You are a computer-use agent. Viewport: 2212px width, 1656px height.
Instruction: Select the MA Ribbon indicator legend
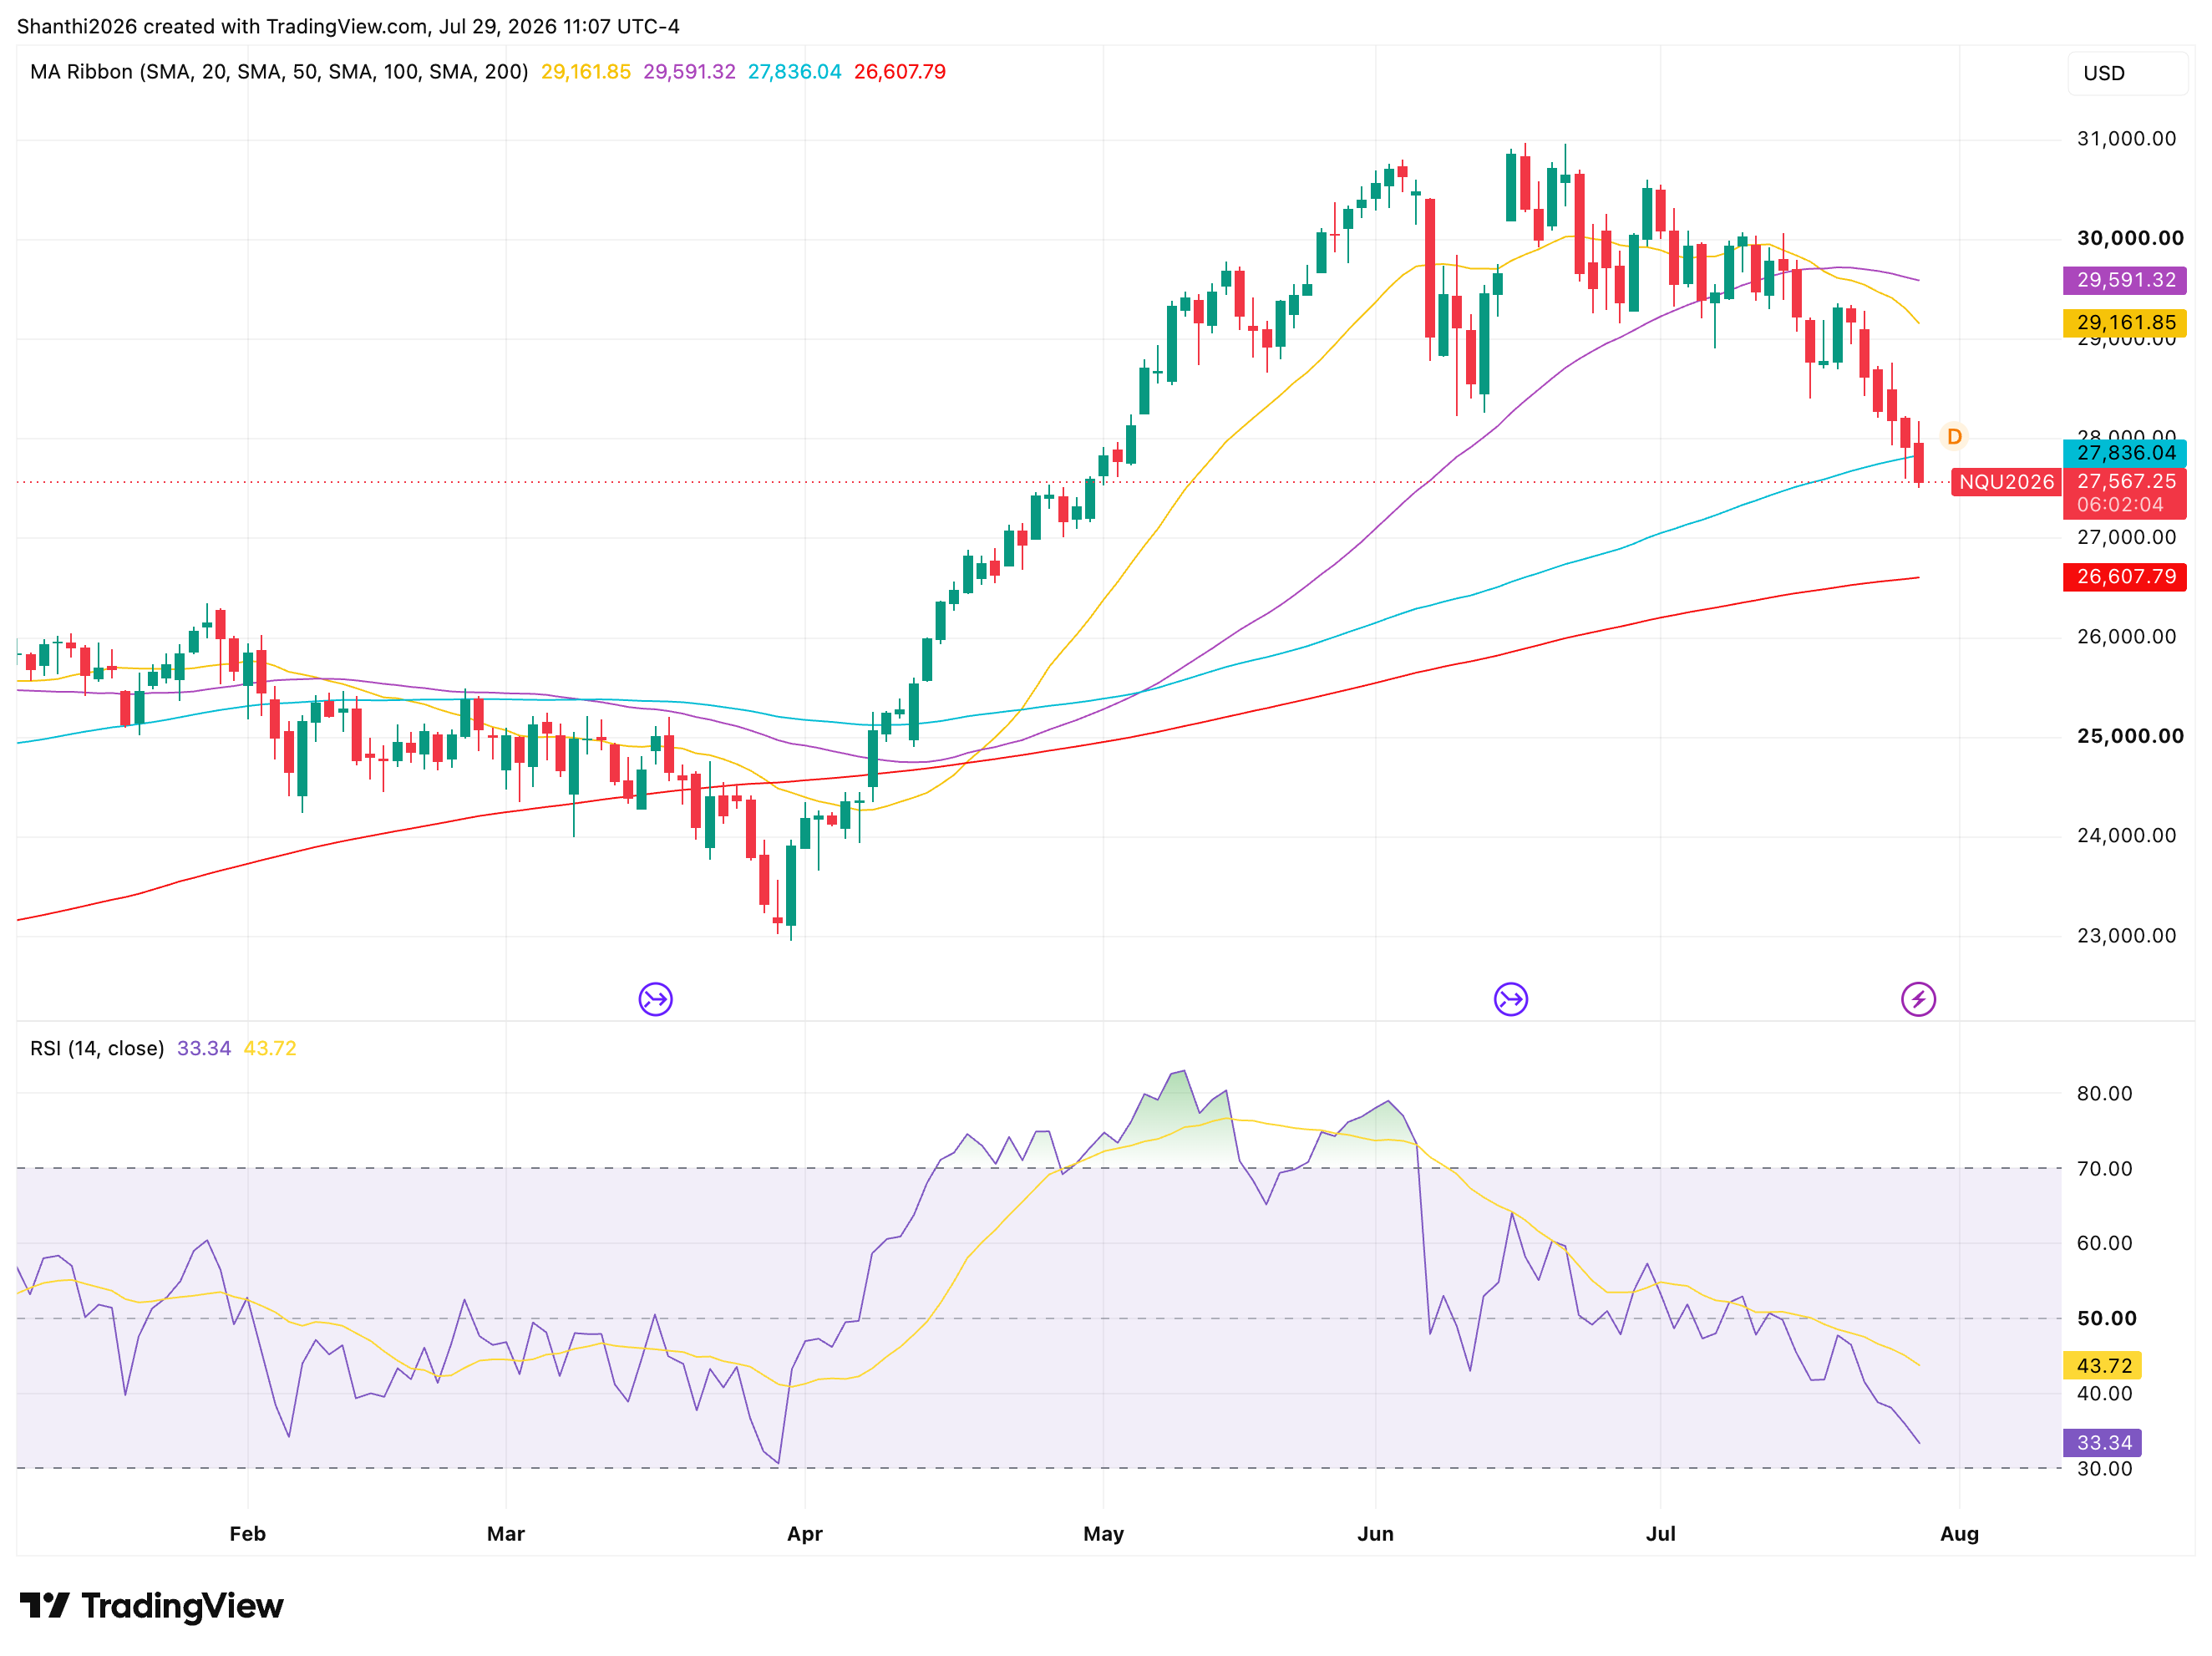pos(279,72)
